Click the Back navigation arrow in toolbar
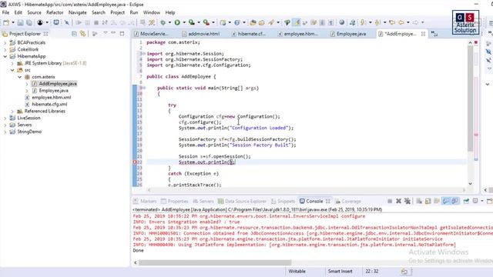Viewport: 493px width, 277px height. 401,22
